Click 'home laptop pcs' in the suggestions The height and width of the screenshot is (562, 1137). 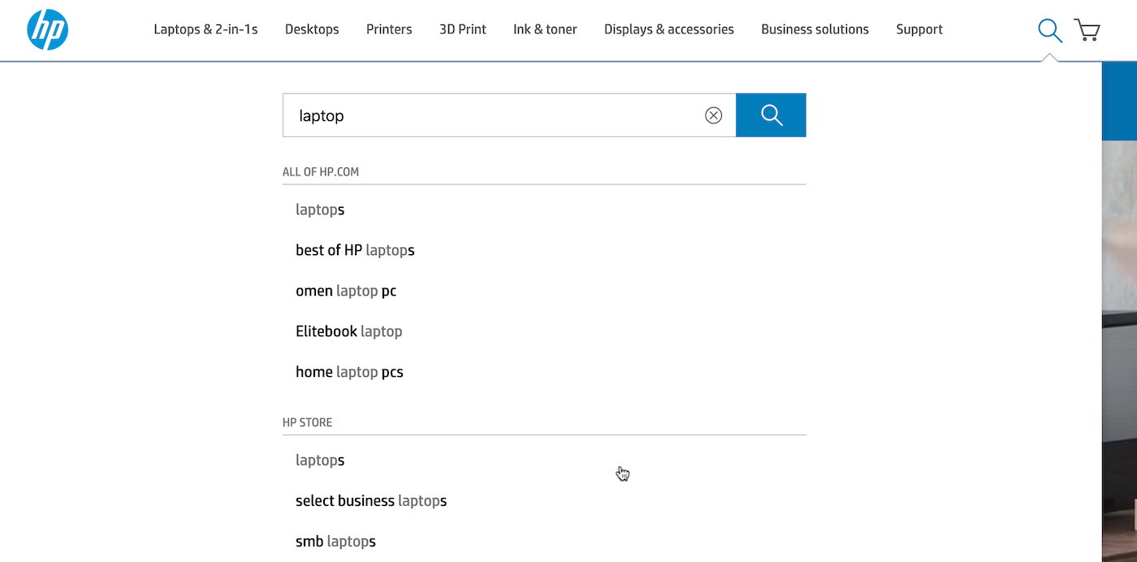350,371
